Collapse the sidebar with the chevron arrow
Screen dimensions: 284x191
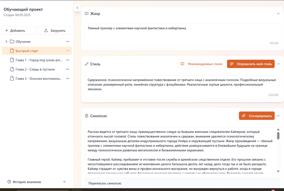tap(77, 8)
